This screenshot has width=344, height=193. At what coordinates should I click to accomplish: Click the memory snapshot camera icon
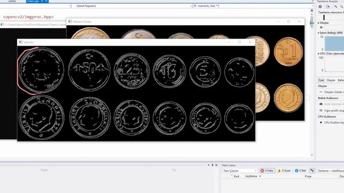(x=321, y=104)
